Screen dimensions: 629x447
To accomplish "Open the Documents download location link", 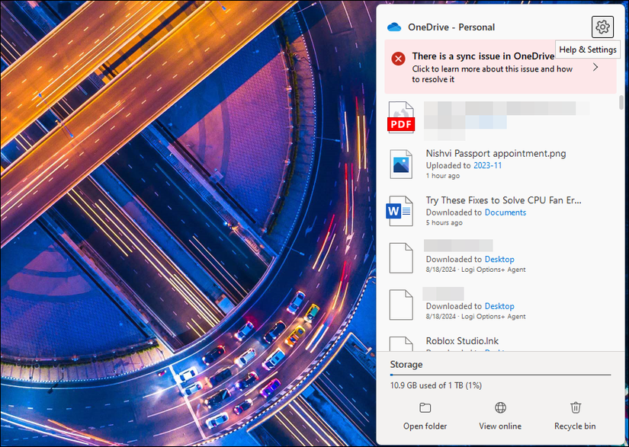I will tap(505, 212).
